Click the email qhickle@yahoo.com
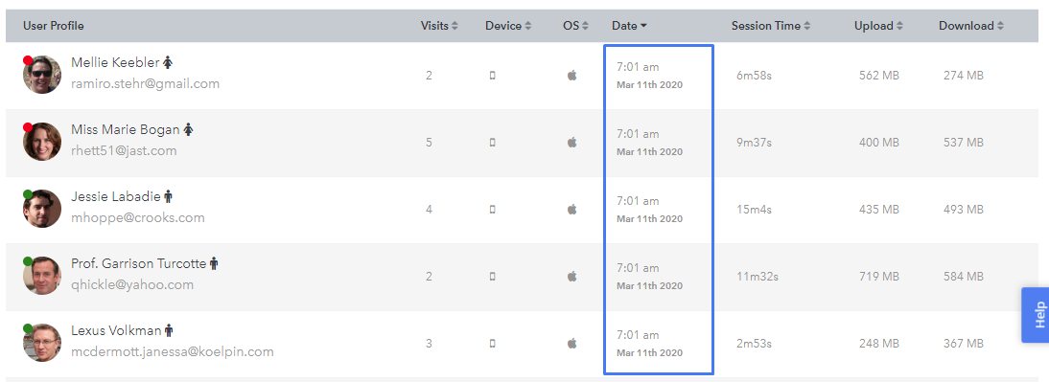 coord(132,284)
